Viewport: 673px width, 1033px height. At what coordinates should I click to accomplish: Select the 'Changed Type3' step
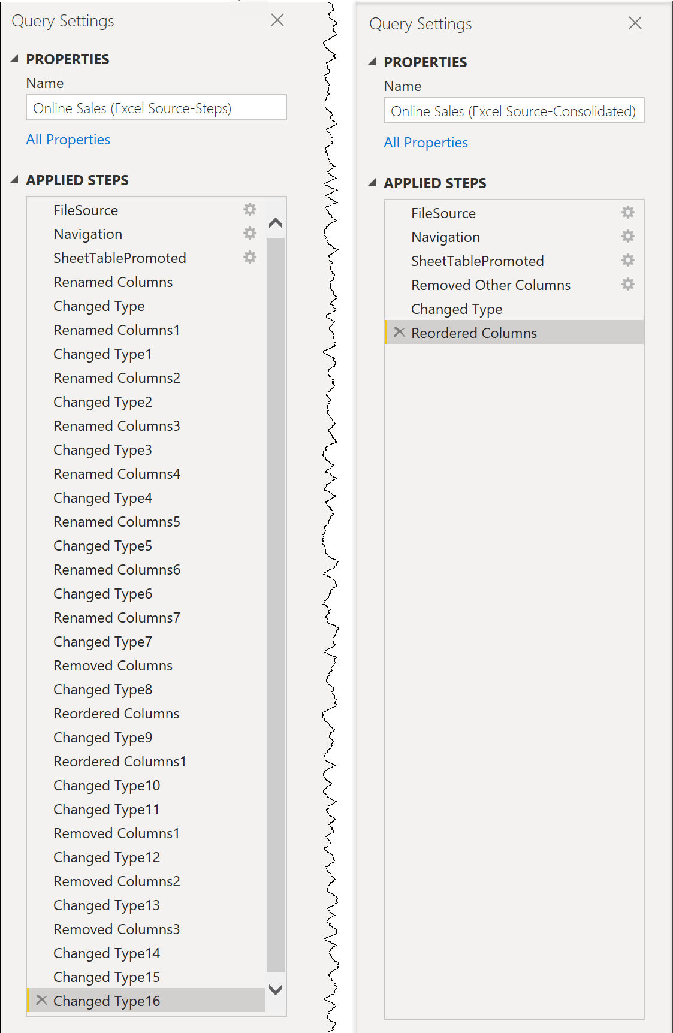coord(146,450)
